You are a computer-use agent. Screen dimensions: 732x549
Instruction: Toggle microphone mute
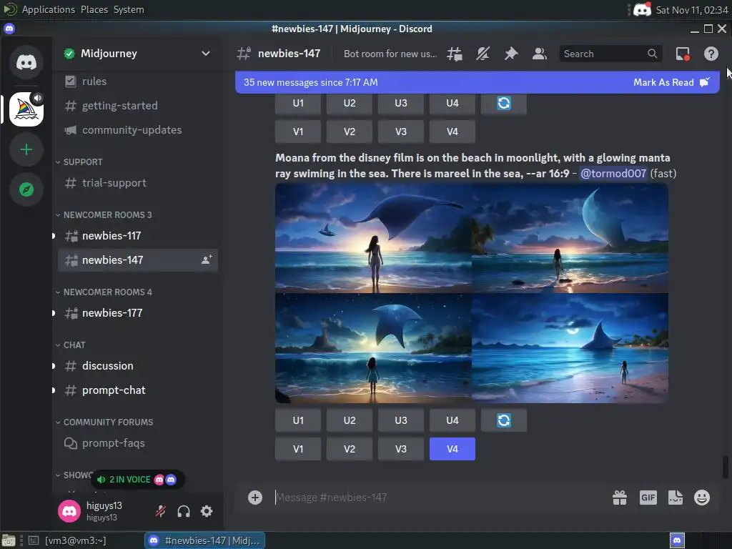click(161, 511)
